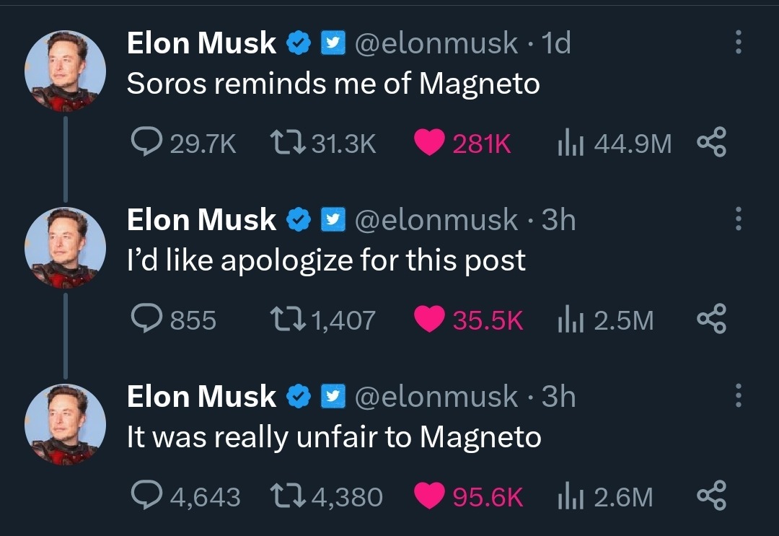
Task: Open the profile picture on the second post
Action: click(65, 247)
